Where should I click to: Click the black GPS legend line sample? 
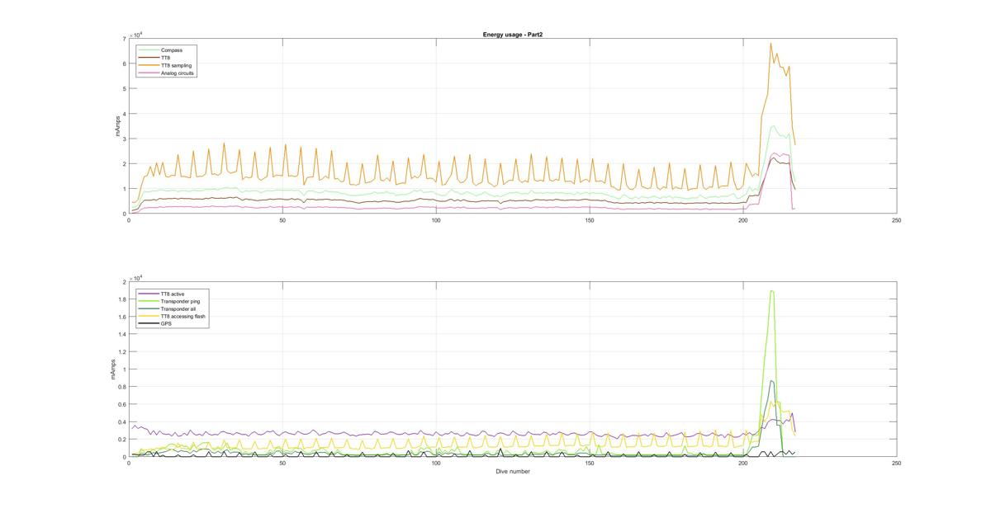tap(149, 323)
